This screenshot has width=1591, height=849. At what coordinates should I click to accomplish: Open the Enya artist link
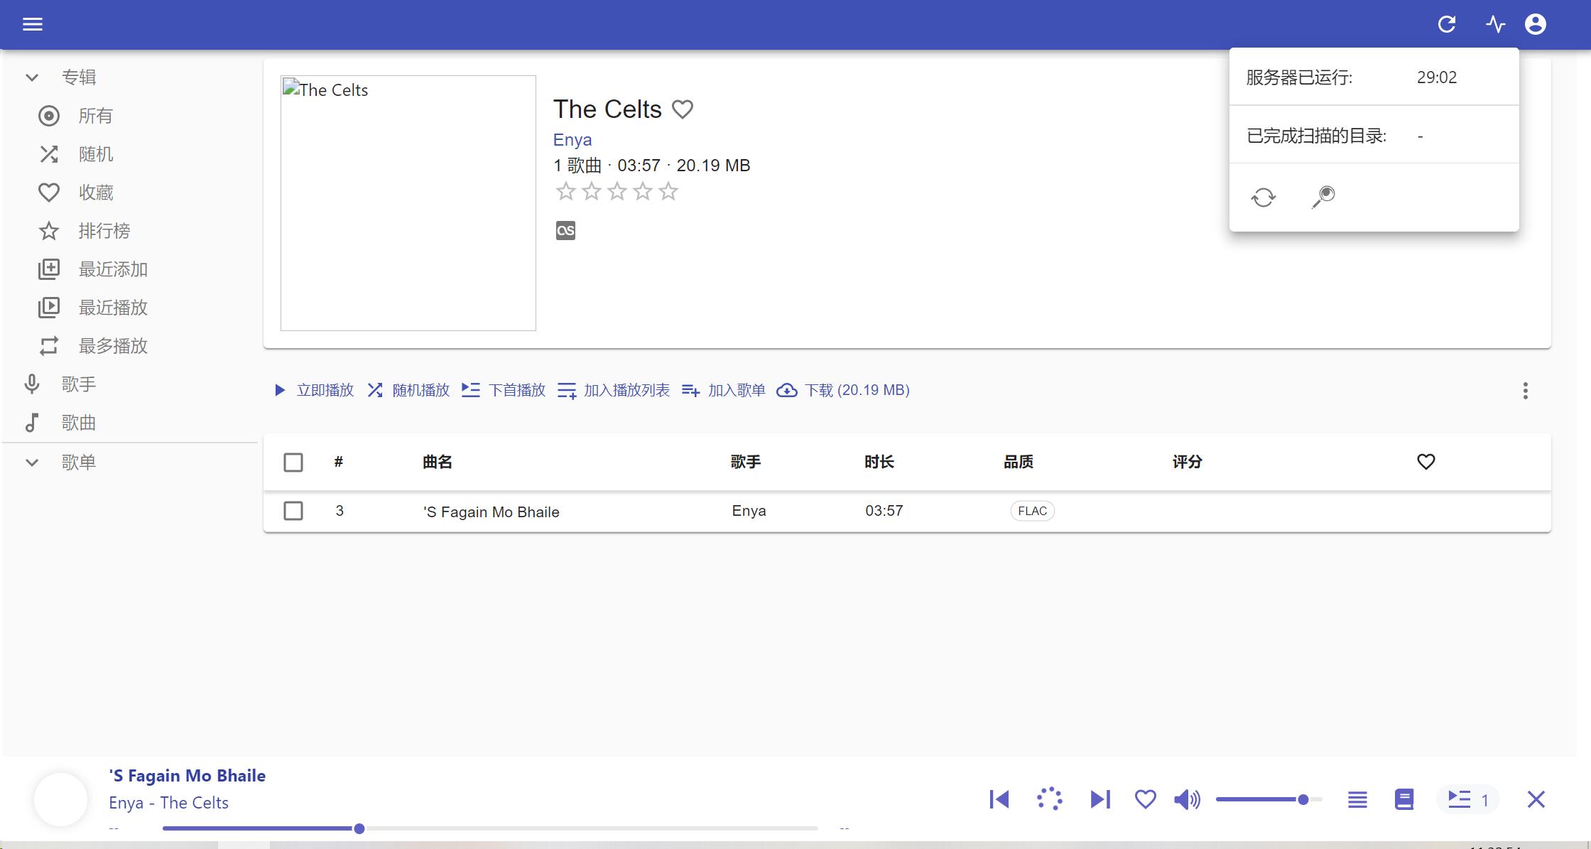(572, 140)
